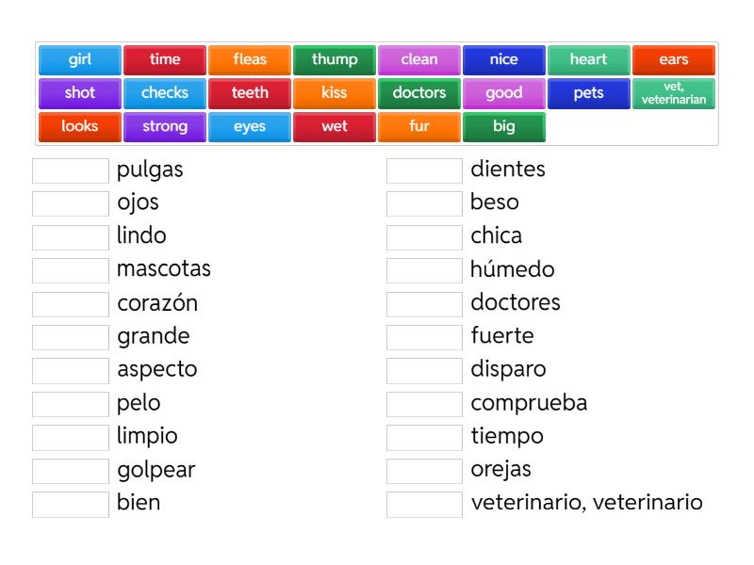Select the blank box beside "húmedo"
754x565 pixels.
point(424,270)
